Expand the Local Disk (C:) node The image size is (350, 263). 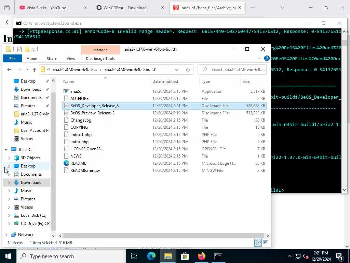tap(9, 215)
